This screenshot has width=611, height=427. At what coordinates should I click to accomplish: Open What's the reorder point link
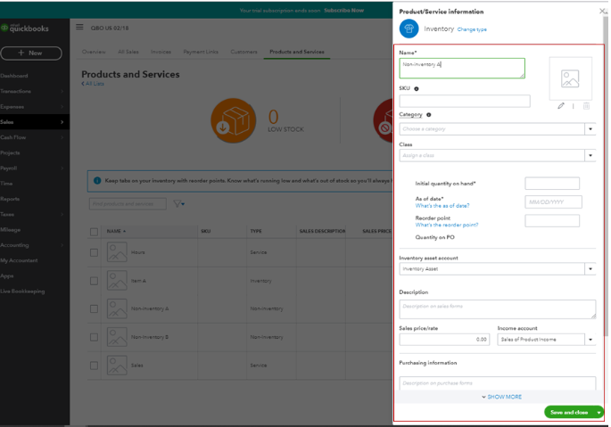(447, 225)
